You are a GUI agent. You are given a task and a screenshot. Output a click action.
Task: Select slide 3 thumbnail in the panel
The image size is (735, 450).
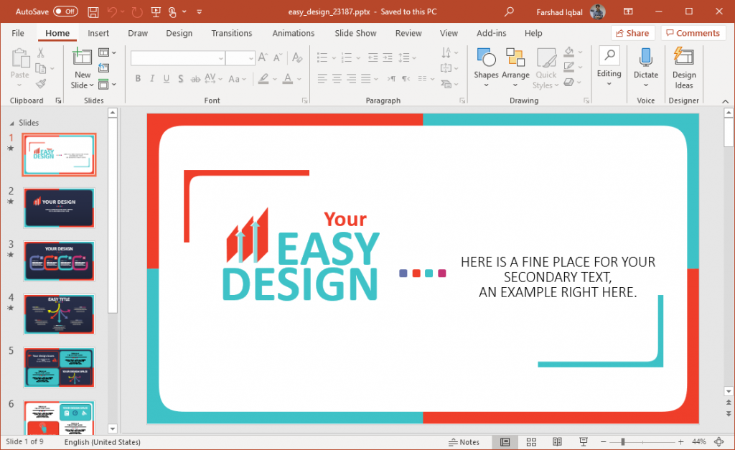coord(59,261)
